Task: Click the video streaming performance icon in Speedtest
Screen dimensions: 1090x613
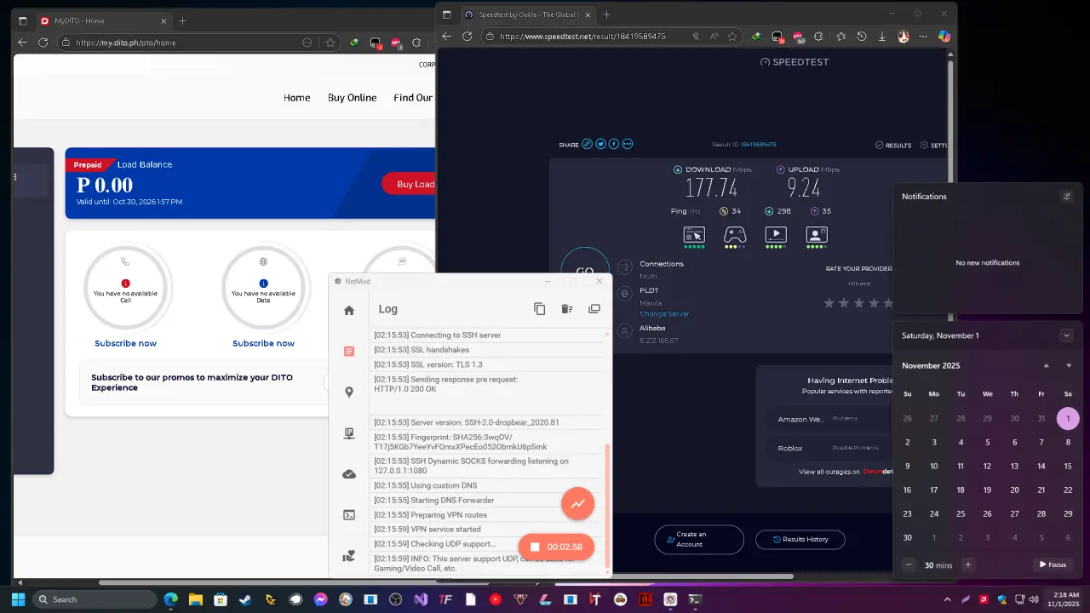Action: point(776,234)
